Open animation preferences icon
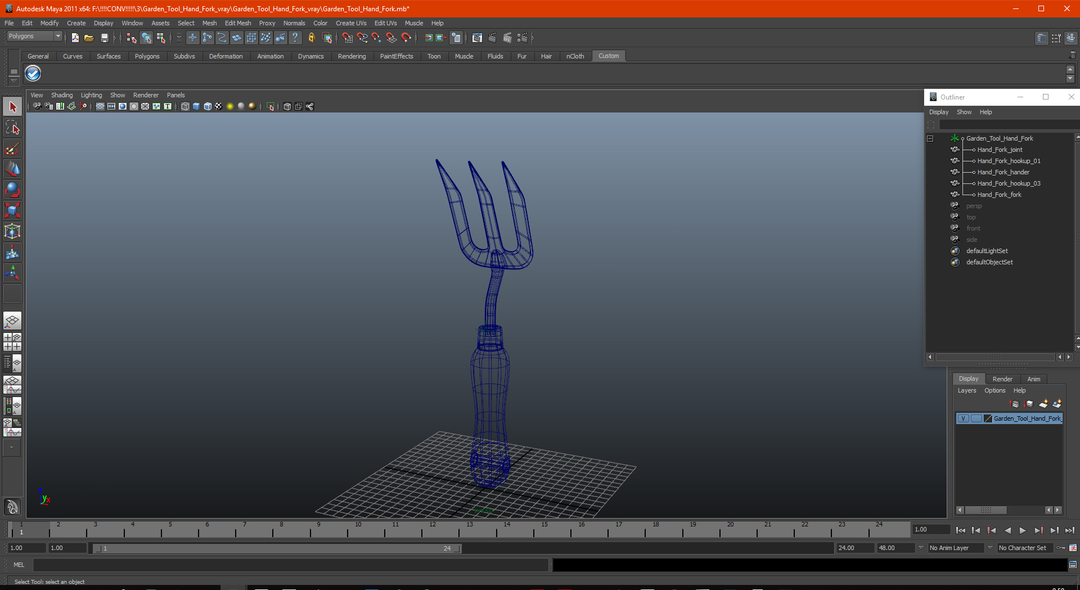This screenshot has width=1080, height=590. coord(1073,548)
